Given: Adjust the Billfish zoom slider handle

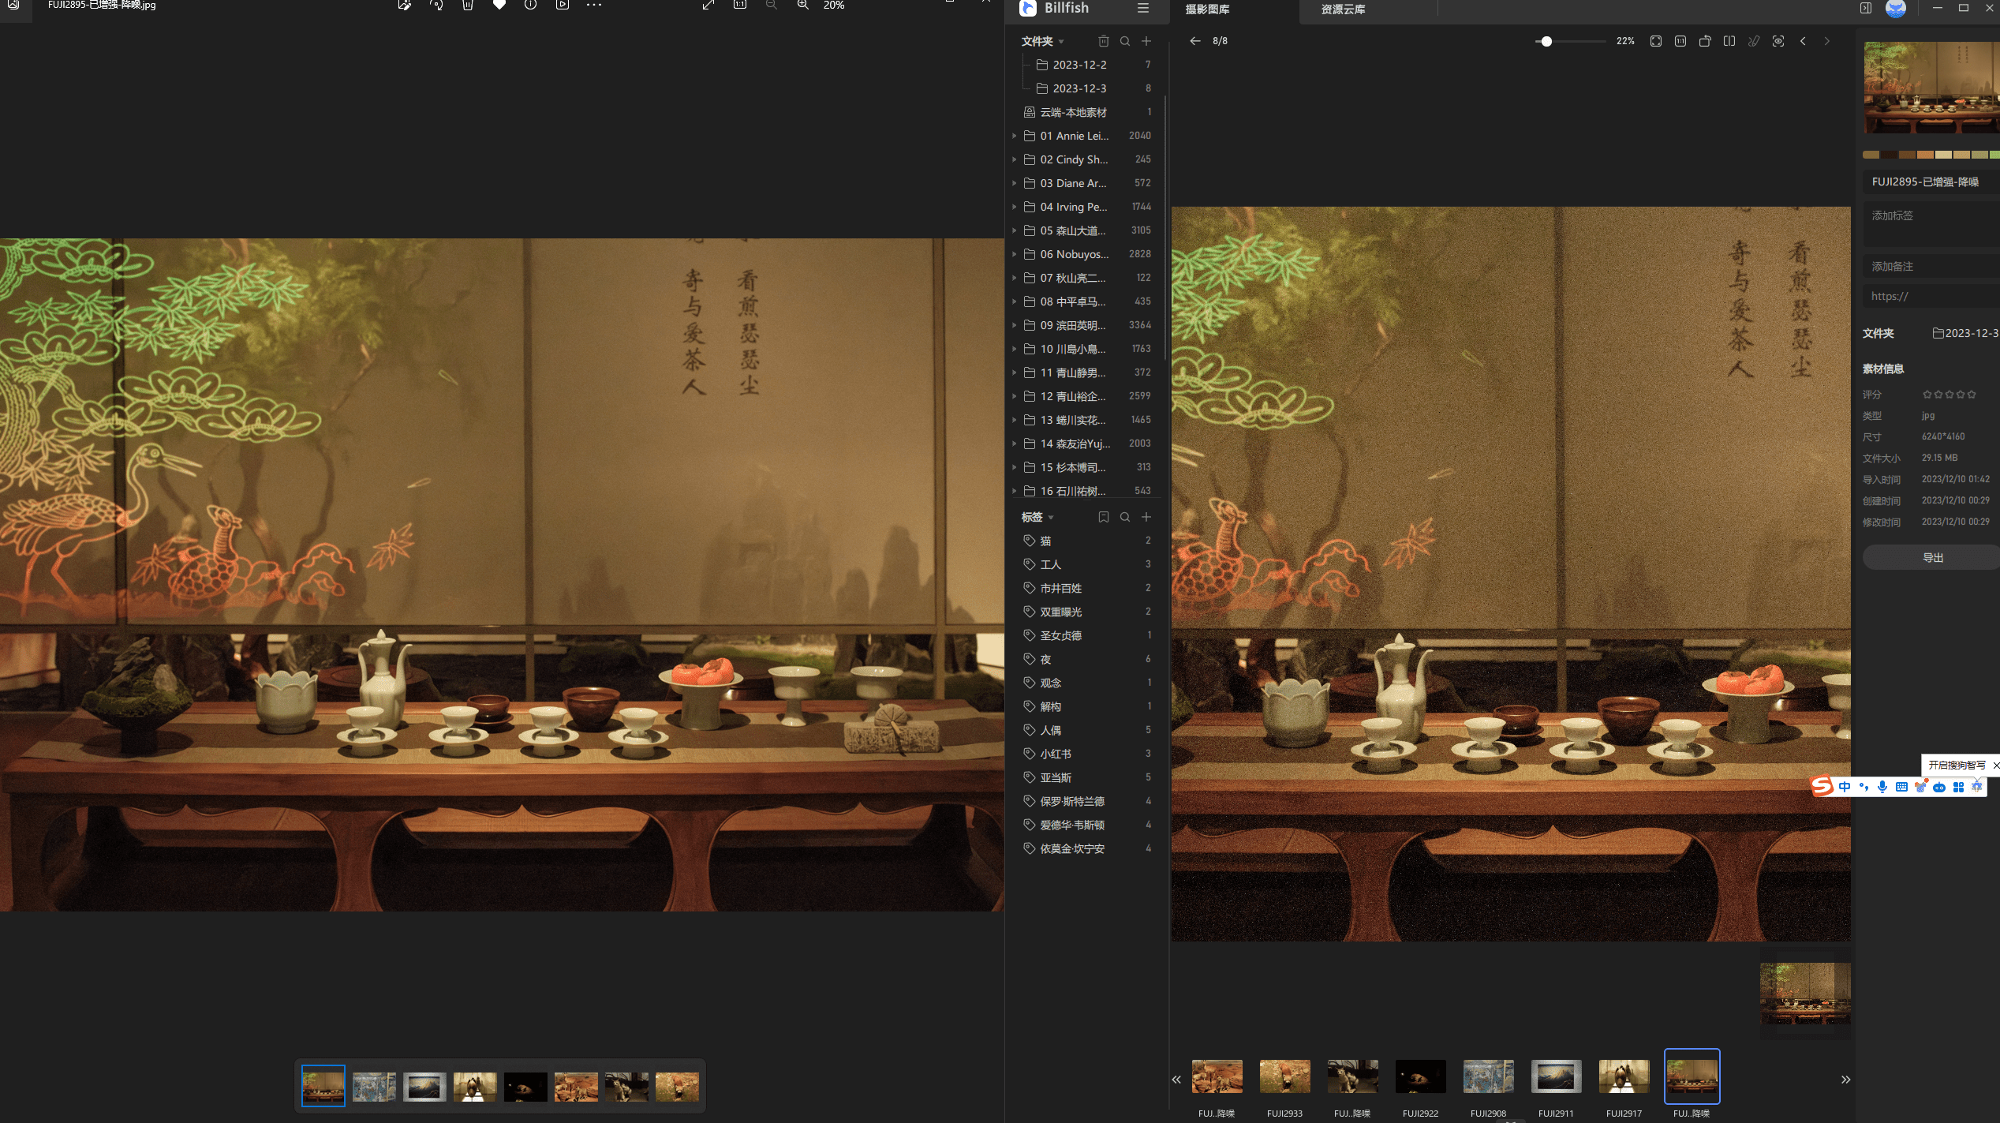Looking at the screenshot, I should click(x=1546, y=41).
